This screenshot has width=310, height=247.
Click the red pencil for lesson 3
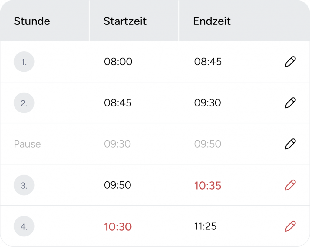pos(290,185)
